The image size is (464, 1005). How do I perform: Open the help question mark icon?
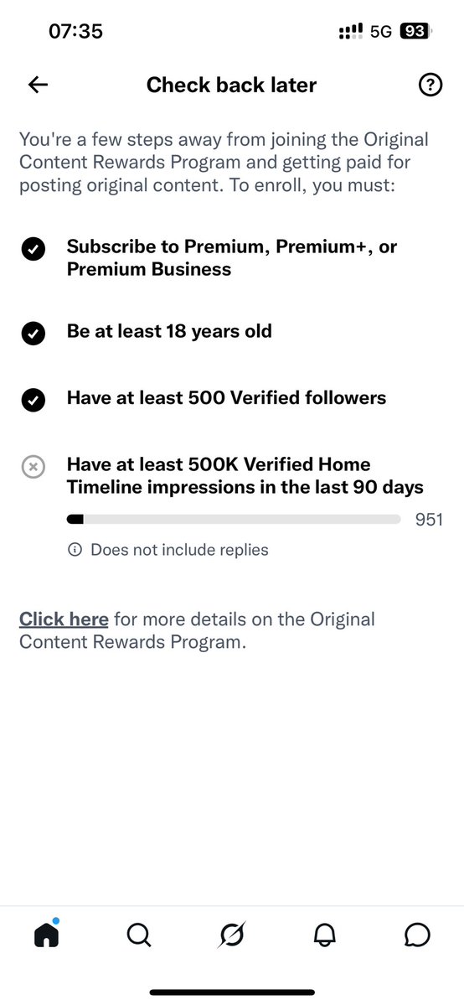(x=430, y=85)
